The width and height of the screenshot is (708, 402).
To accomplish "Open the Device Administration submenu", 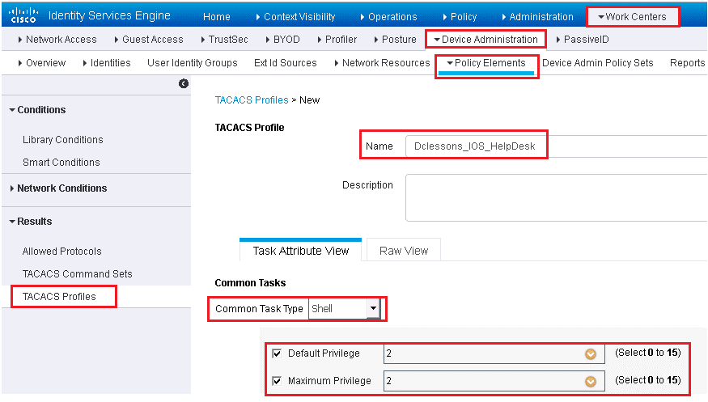I will click(485, 40).
